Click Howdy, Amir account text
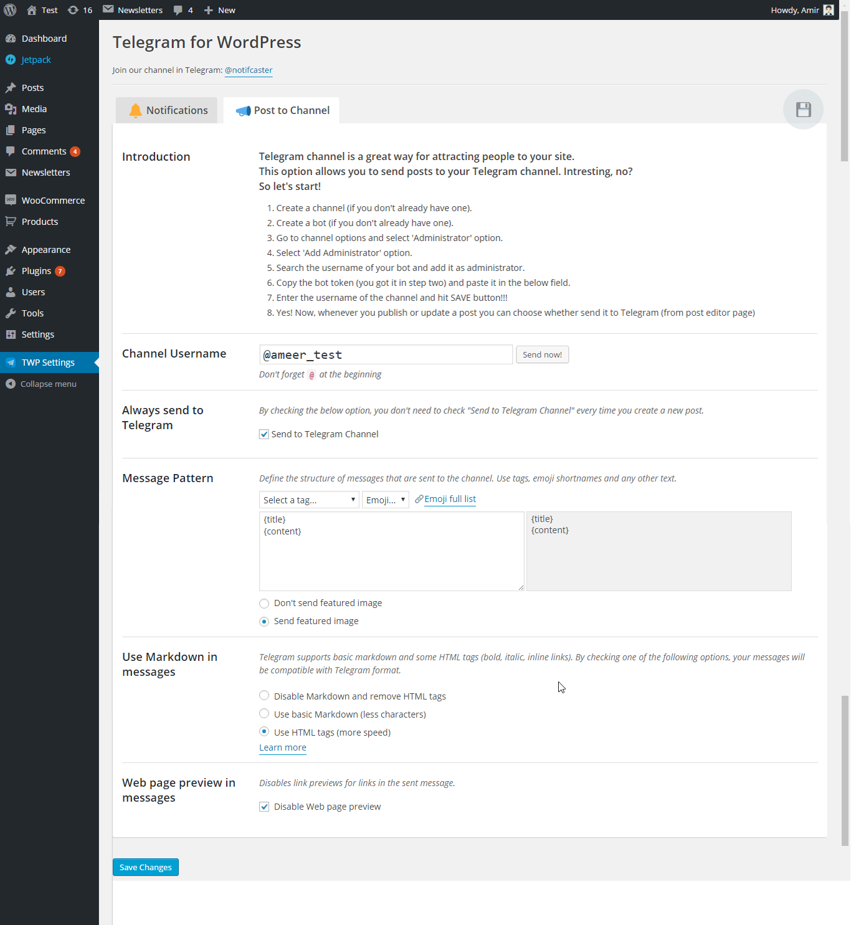The image size is (851, 925). 795,10
